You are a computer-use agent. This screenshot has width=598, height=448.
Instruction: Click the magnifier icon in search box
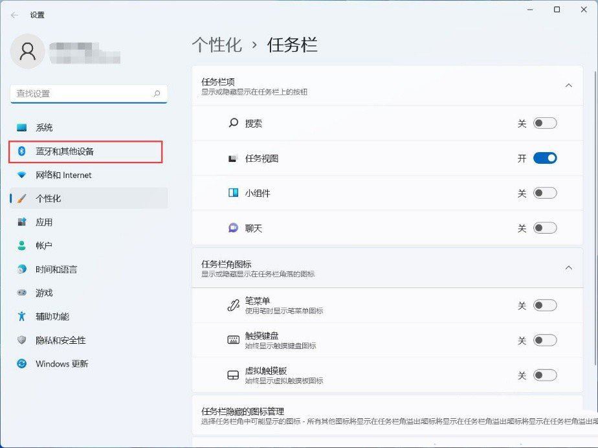pos(157,94)
